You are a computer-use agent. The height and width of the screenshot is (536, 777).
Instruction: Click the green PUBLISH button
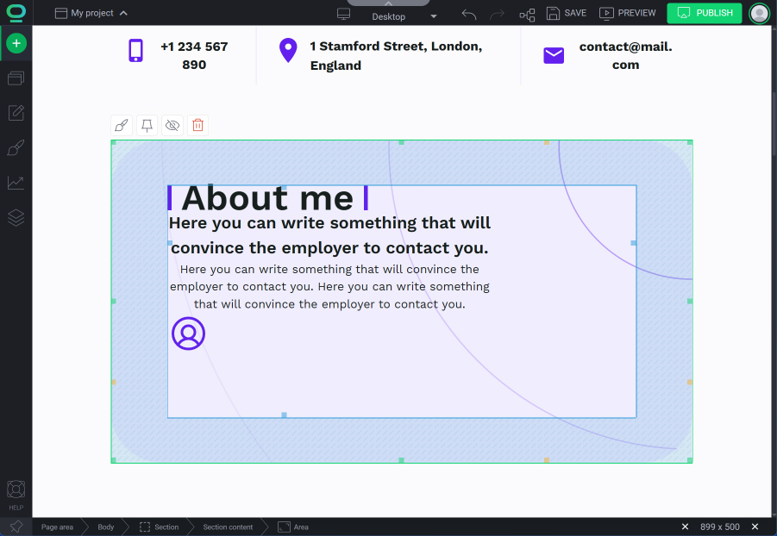pyautogui.click(x=705, y=13)
